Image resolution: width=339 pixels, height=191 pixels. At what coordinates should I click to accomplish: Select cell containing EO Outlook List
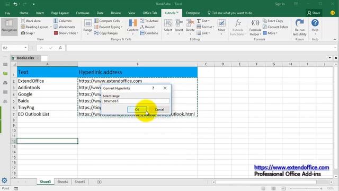click(47, 114)
